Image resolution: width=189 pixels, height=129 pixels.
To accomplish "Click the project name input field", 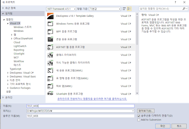I will point(80,106).
